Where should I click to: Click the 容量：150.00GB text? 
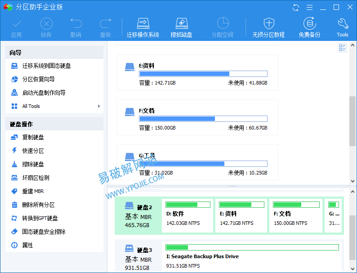[157, 128]
